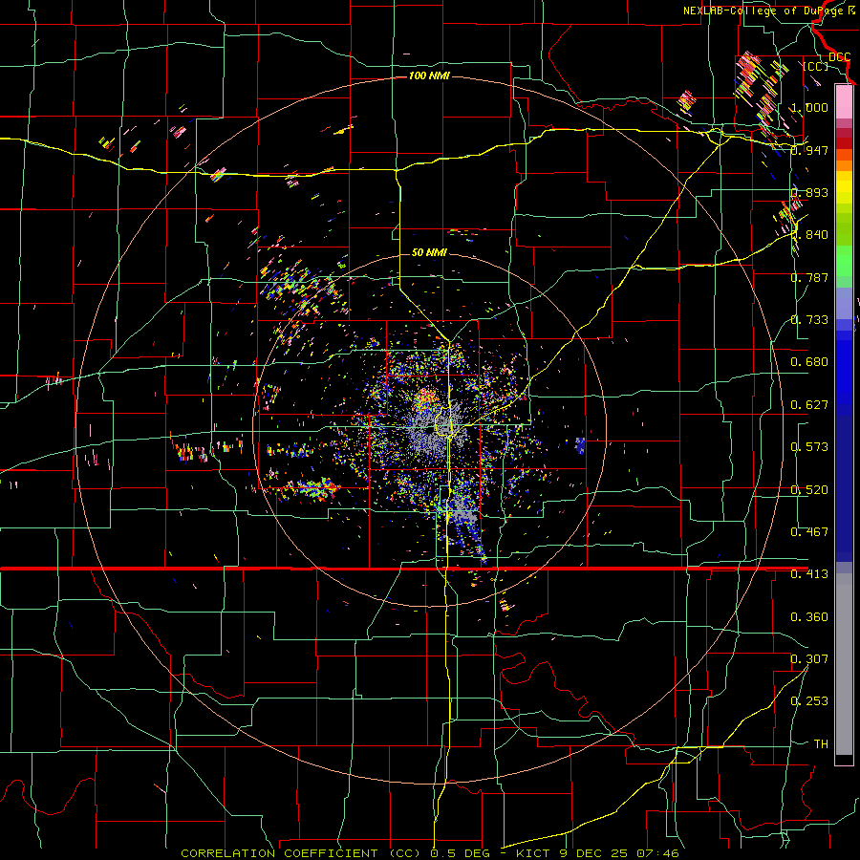The height and width of the screenshot is (860, 860).
Task: Click the 0.520 scale value
Action: (809, 490)
